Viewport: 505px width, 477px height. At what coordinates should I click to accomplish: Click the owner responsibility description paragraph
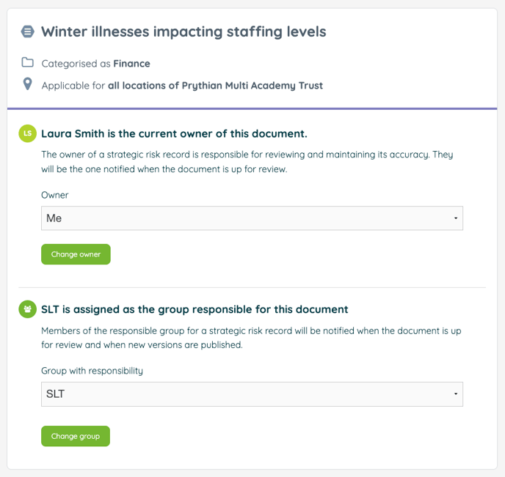247,162
